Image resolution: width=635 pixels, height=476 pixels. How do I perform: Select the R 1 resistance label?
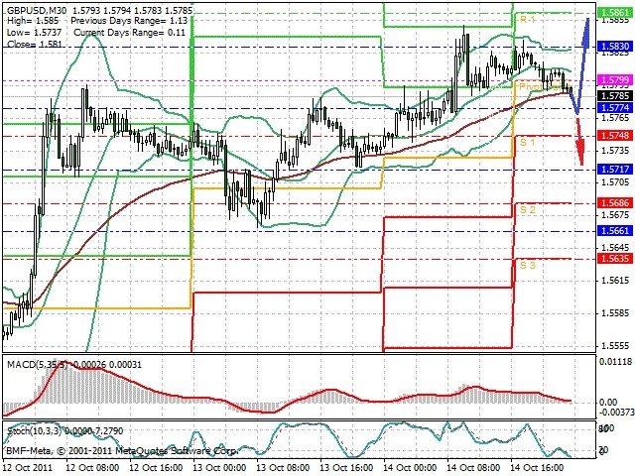[x=527, y=20]
